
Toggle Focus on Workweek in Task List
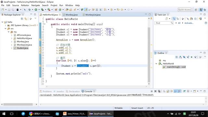click(183, 19)
